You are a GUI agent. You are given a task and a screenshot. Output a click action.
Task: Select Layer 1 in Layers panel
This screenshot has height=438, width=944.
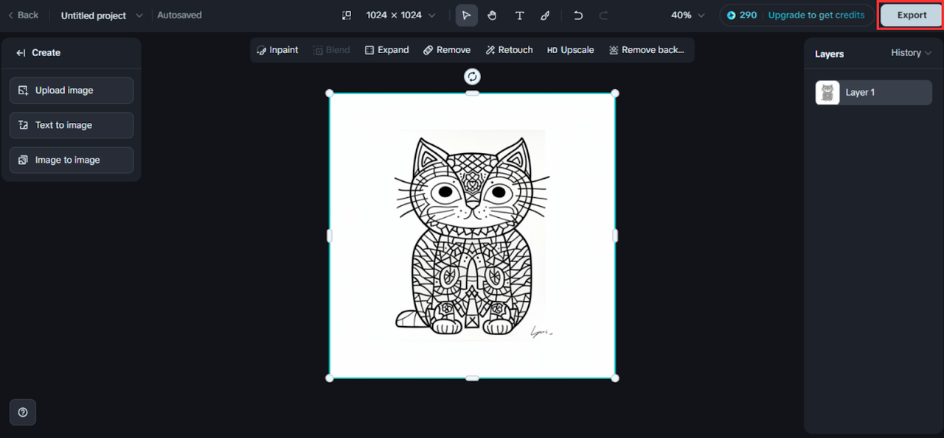(873, 93)
